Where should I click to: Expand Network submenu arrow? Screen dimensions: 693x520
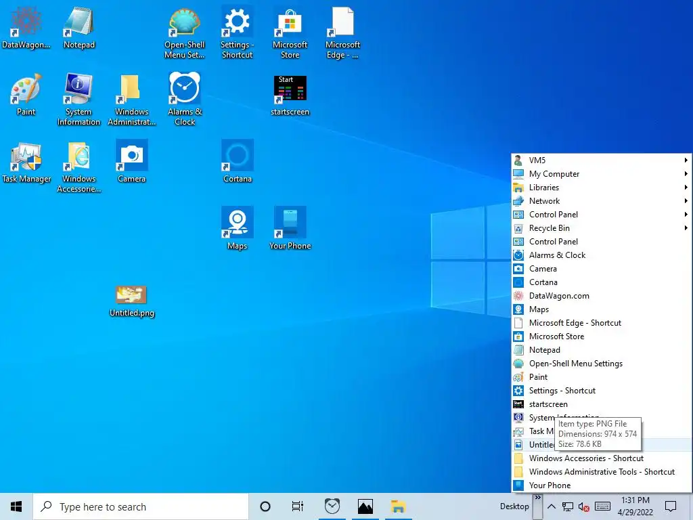686,200
